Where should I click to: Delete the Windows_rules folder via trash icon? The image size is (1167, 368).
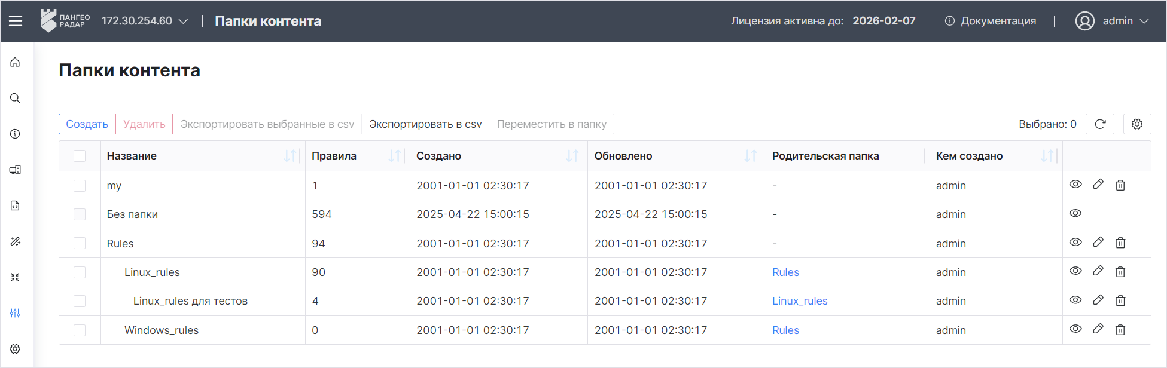pos(1120,329)
